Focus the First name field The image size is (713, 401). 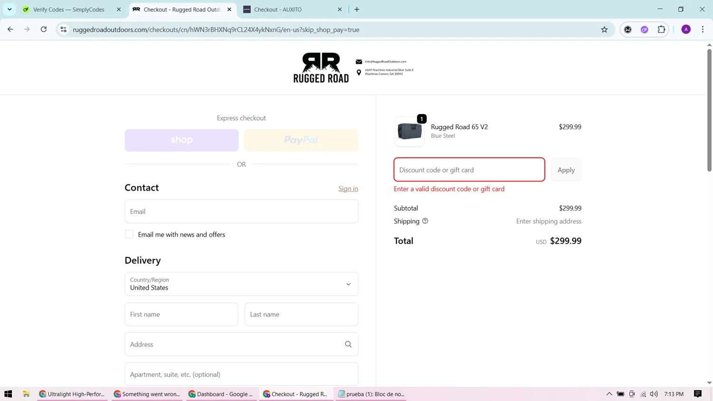(x=181, y=315)
